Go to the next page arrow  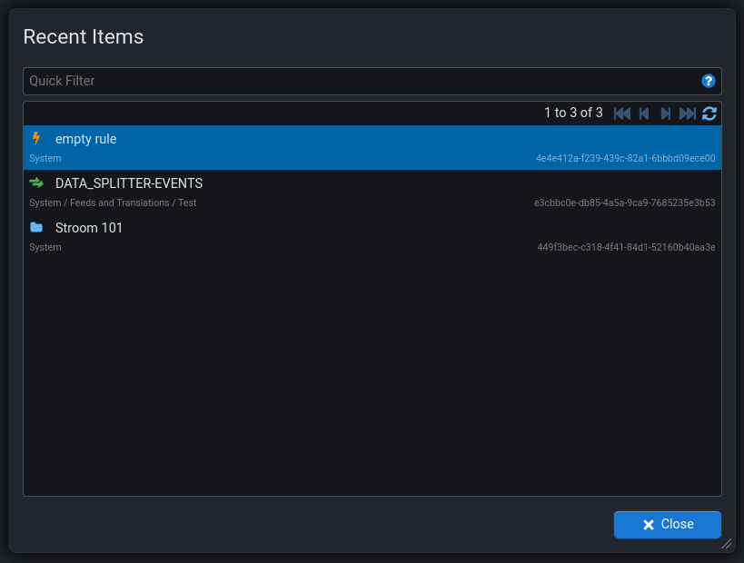click(666, 114)
